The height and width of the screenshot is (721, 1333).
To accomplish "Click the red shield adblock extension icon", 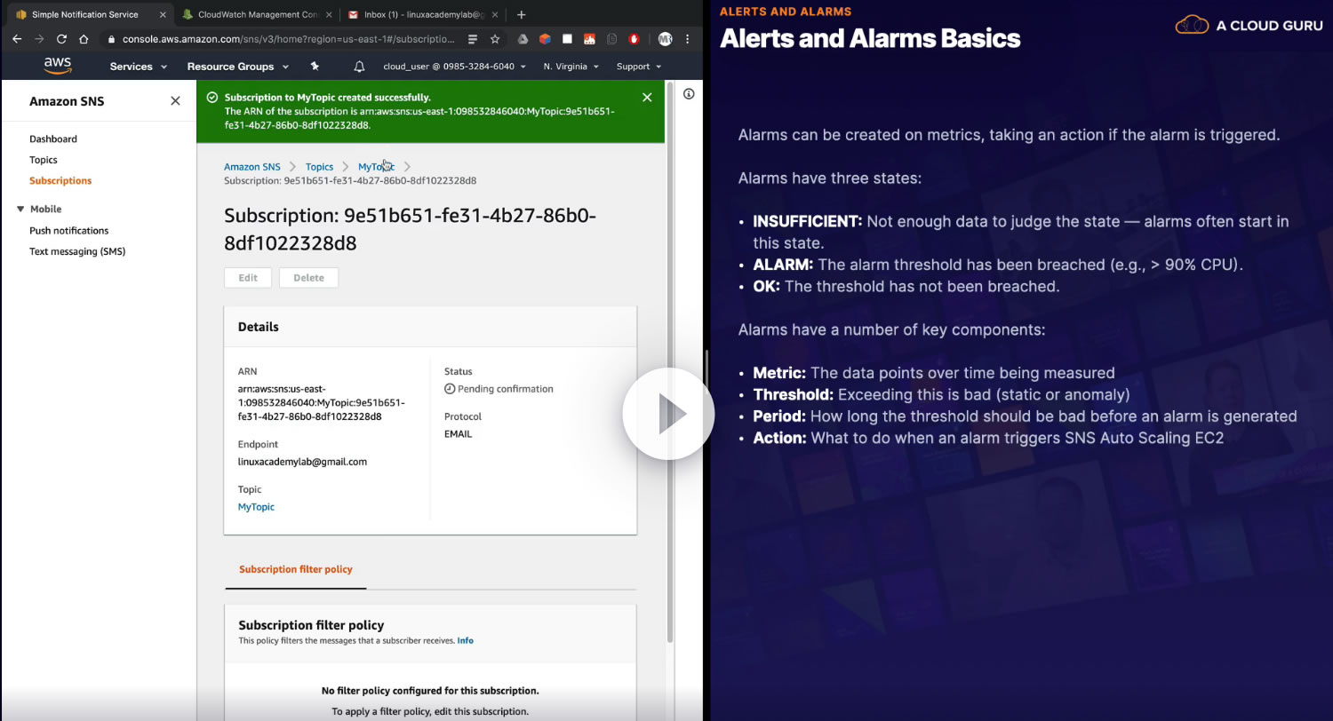I will pyautogui.click(x=634, y=39).
